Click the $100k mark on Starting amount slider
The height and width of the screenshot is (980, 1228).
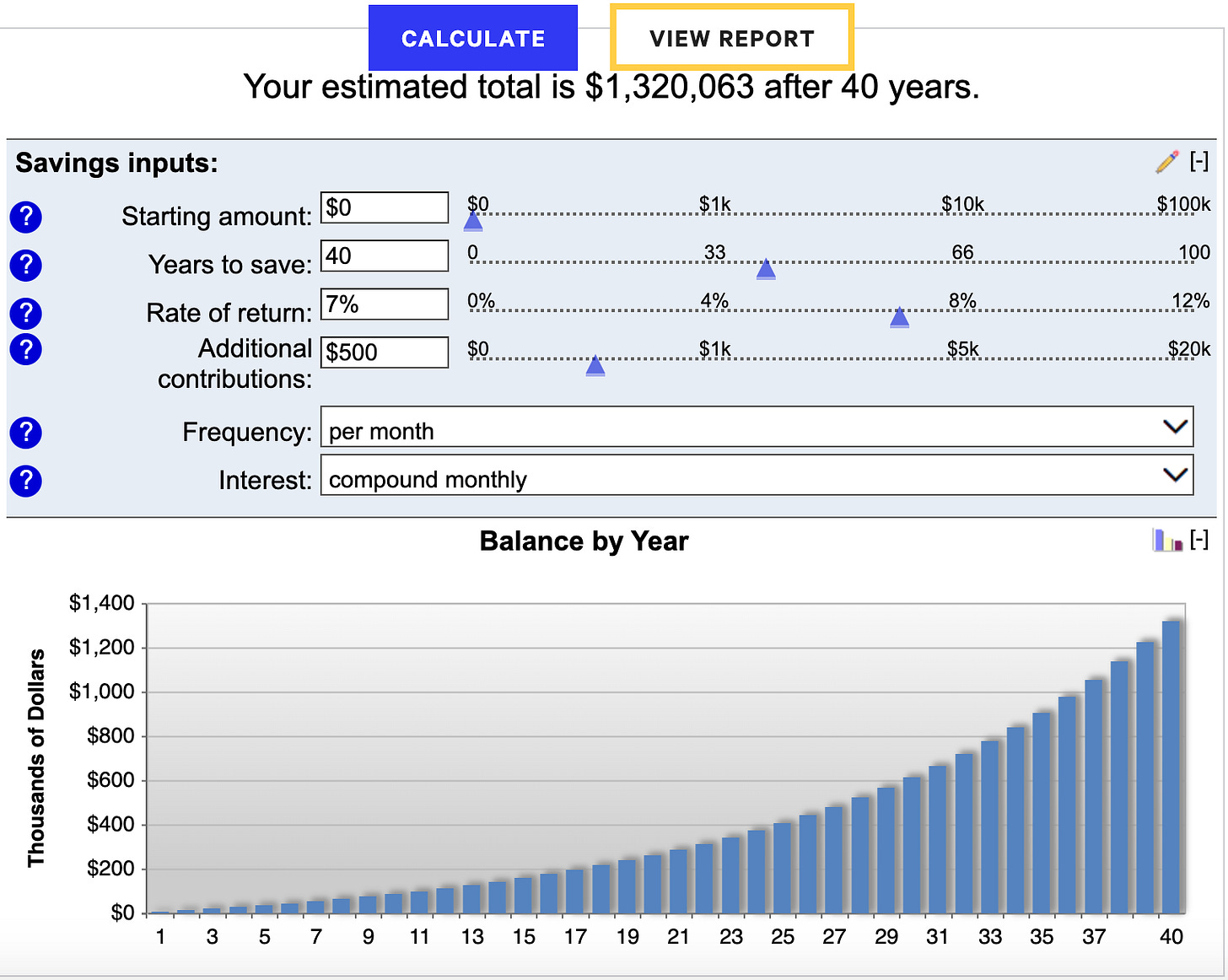[1183, 204]
